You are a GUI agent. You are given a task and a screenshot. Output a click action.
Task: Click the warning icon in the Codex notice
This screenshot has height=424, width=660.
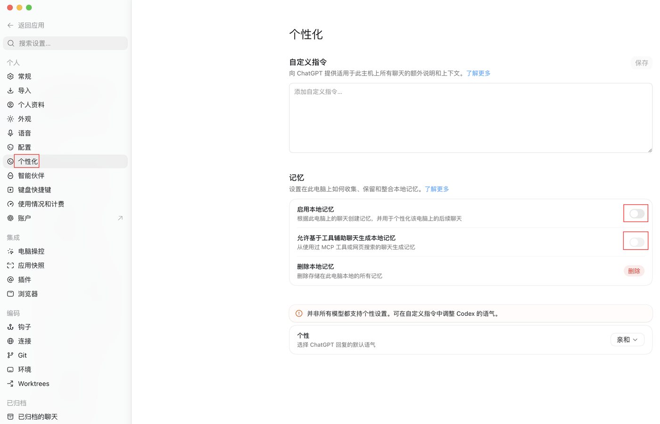coord(299,313)
